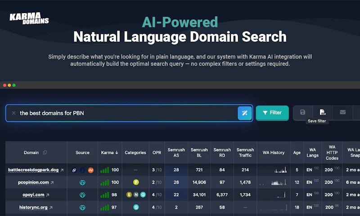This screenshot has width=360, height=216.
Task: Open opoyi.com domain link
Action: [33, 195]
